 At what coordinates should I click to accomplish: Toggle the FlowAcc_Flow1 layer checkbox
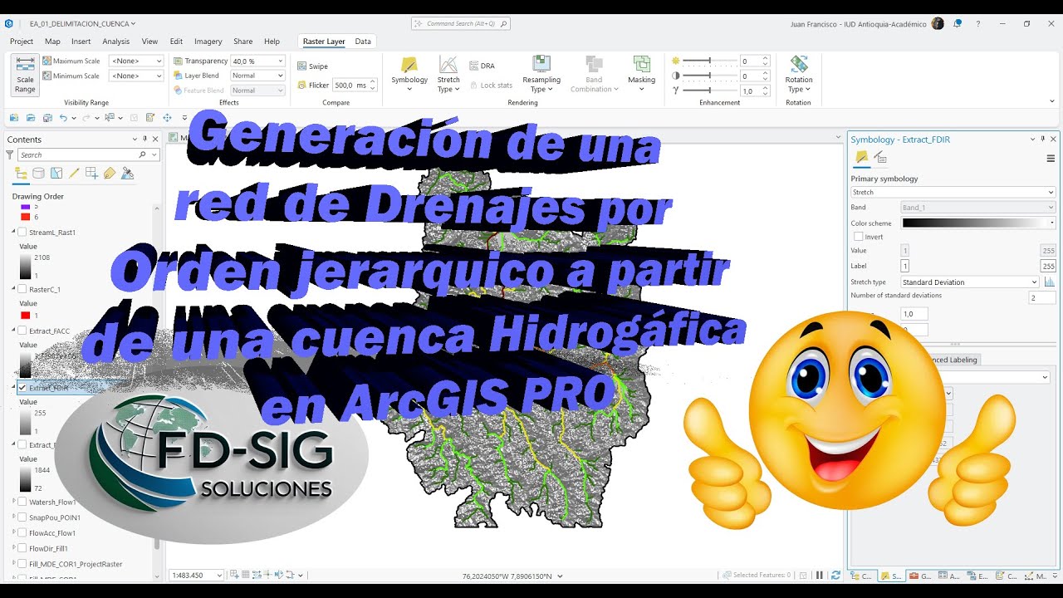coord(22,533)
